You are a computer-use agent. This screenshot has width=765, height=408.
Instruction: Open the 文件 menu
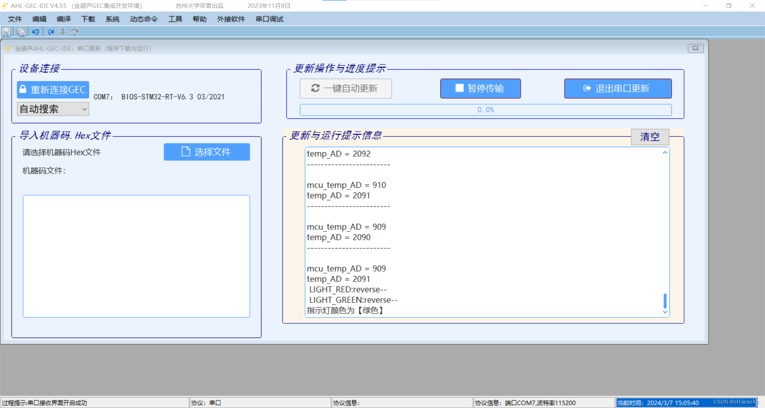point(15,19)
